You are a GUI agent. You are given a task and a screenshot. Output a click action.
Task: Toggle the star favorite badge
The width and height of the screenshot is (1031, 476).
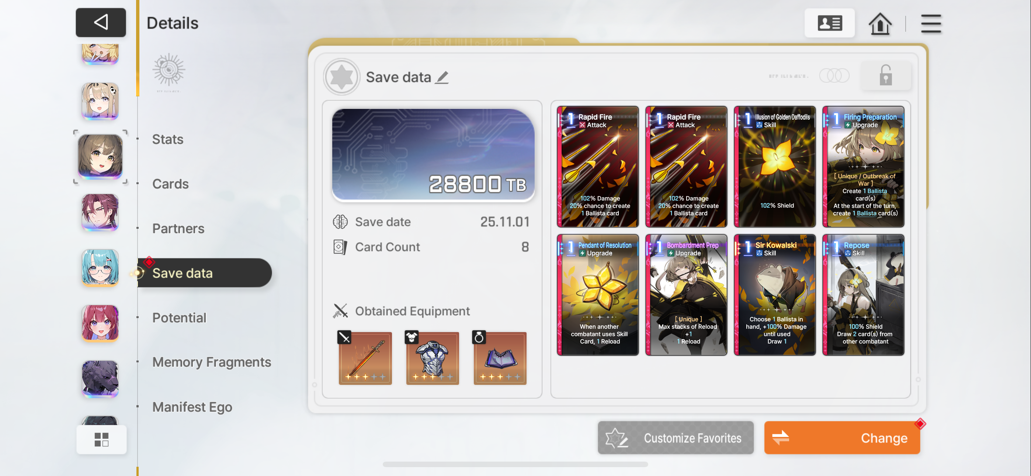tap(341, 76)
